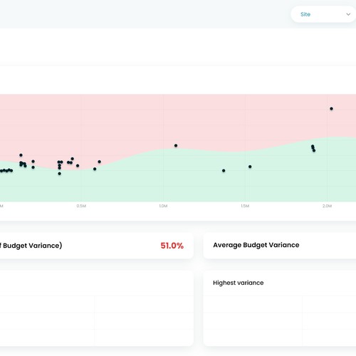Select the data point just past 1.0M
This screenshot has width=356, height=356.
pyautogui.click(x=176, y=145)
